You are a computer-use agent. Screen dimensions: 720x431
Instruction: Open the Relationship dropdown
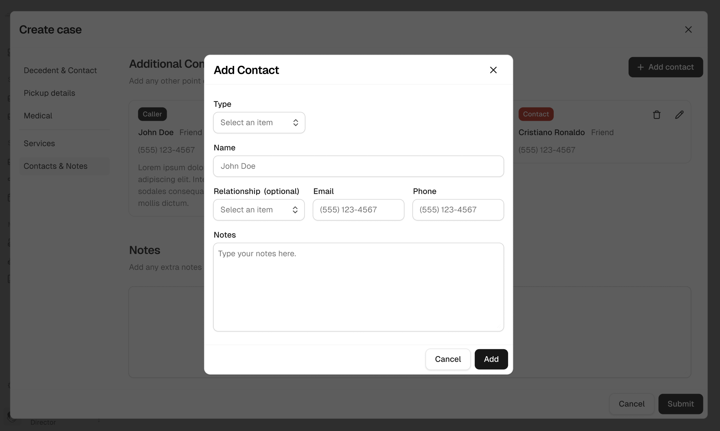[259, 210]
